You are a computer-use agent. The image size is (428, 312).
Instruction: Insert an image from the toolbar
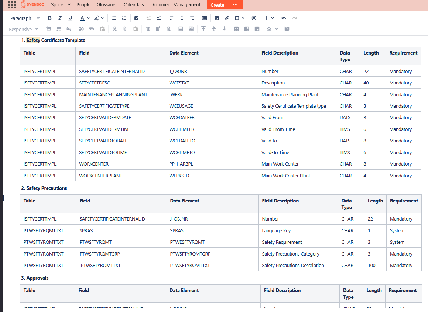[x=217, y=18]
